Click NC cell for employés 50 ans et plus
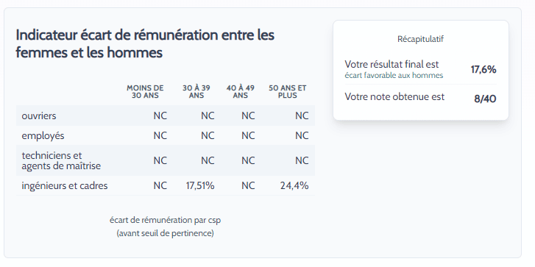 (x=302, y=136)
